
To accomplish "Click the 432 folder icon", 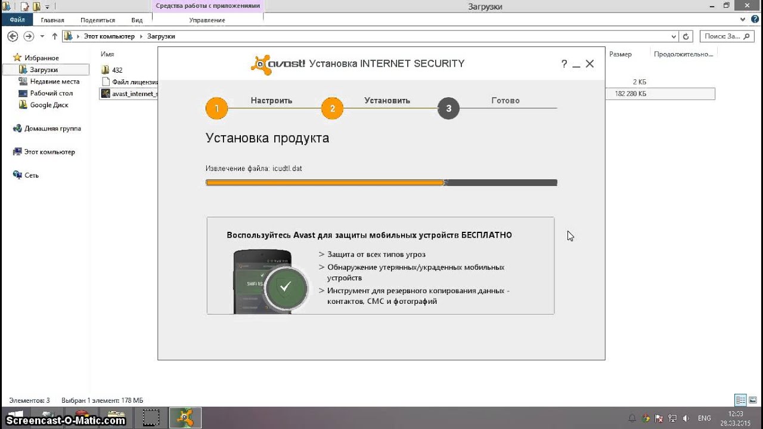I will (106, 70).
